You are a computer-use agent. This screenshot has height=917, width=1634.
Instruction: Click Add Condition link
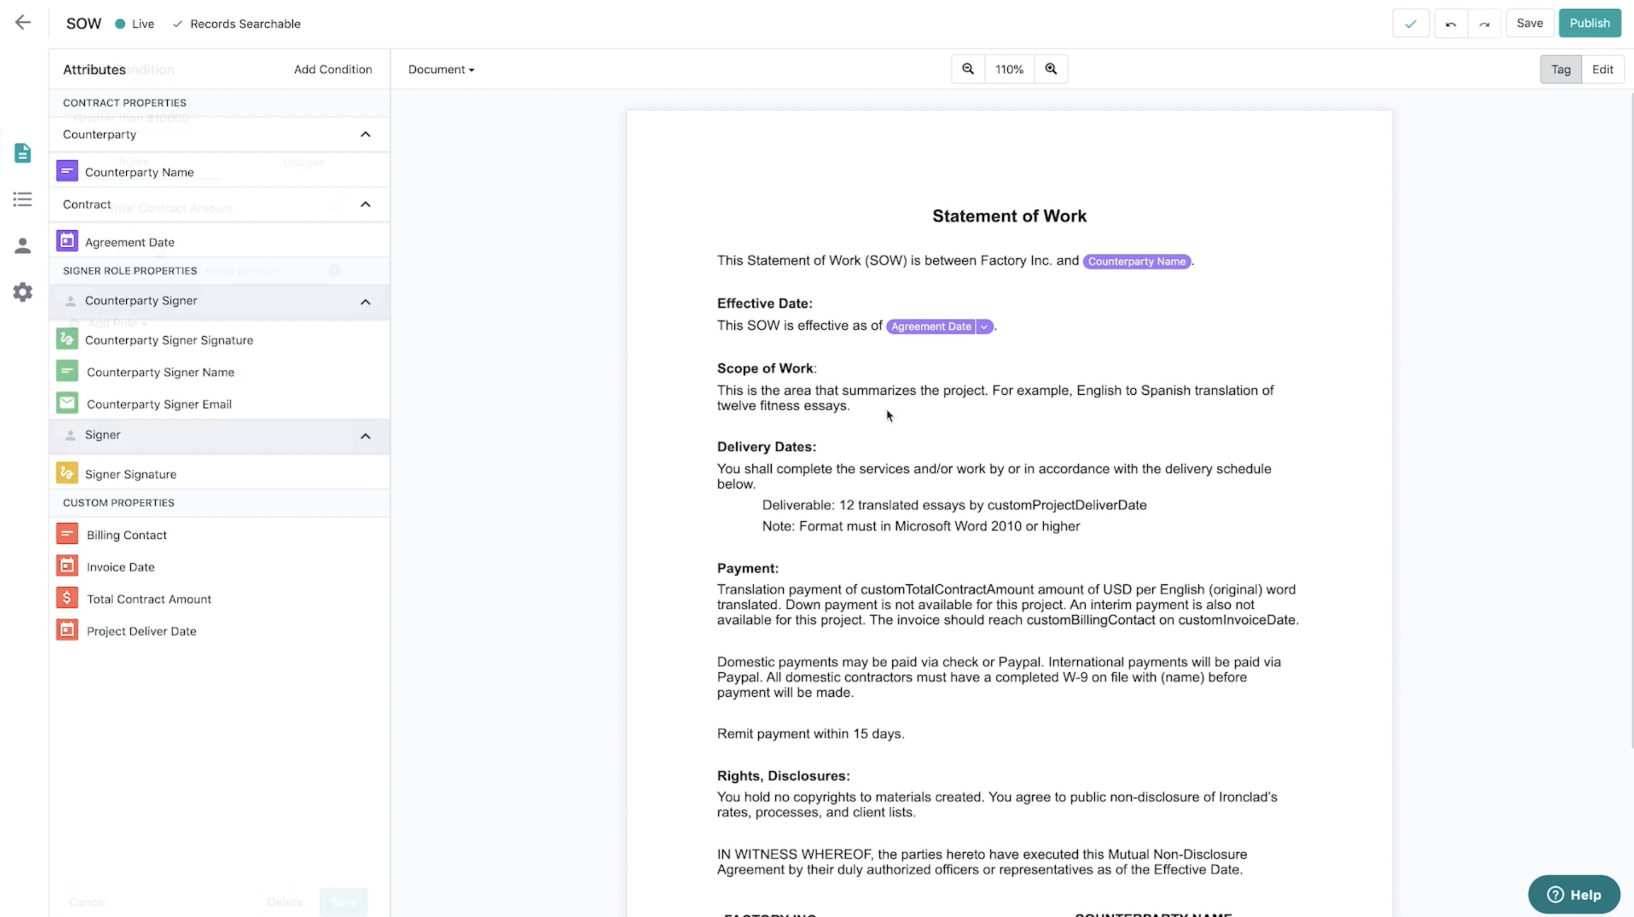(332, 70)
